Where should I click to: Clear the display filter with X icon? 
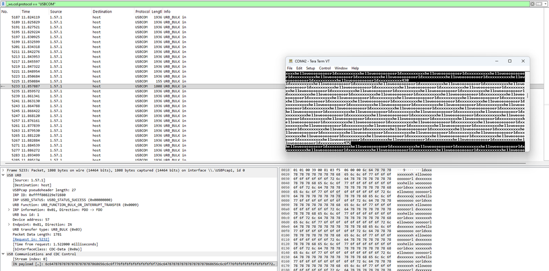click(x=532, y=4)
